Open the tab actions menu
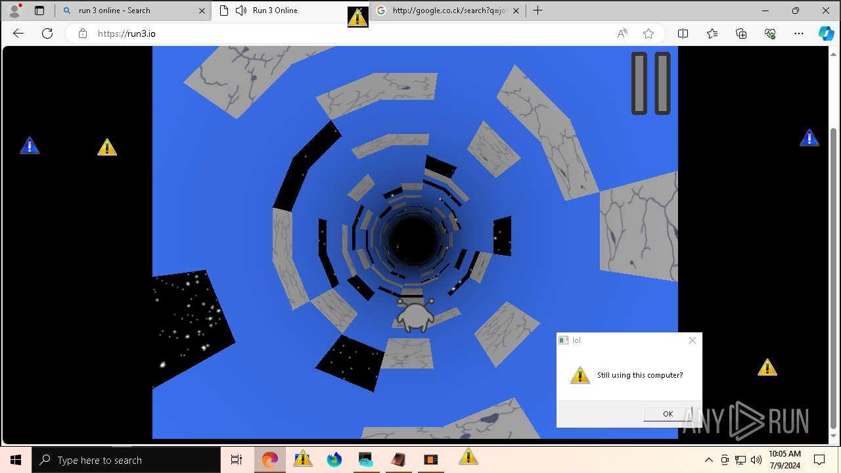 [39, 11]
